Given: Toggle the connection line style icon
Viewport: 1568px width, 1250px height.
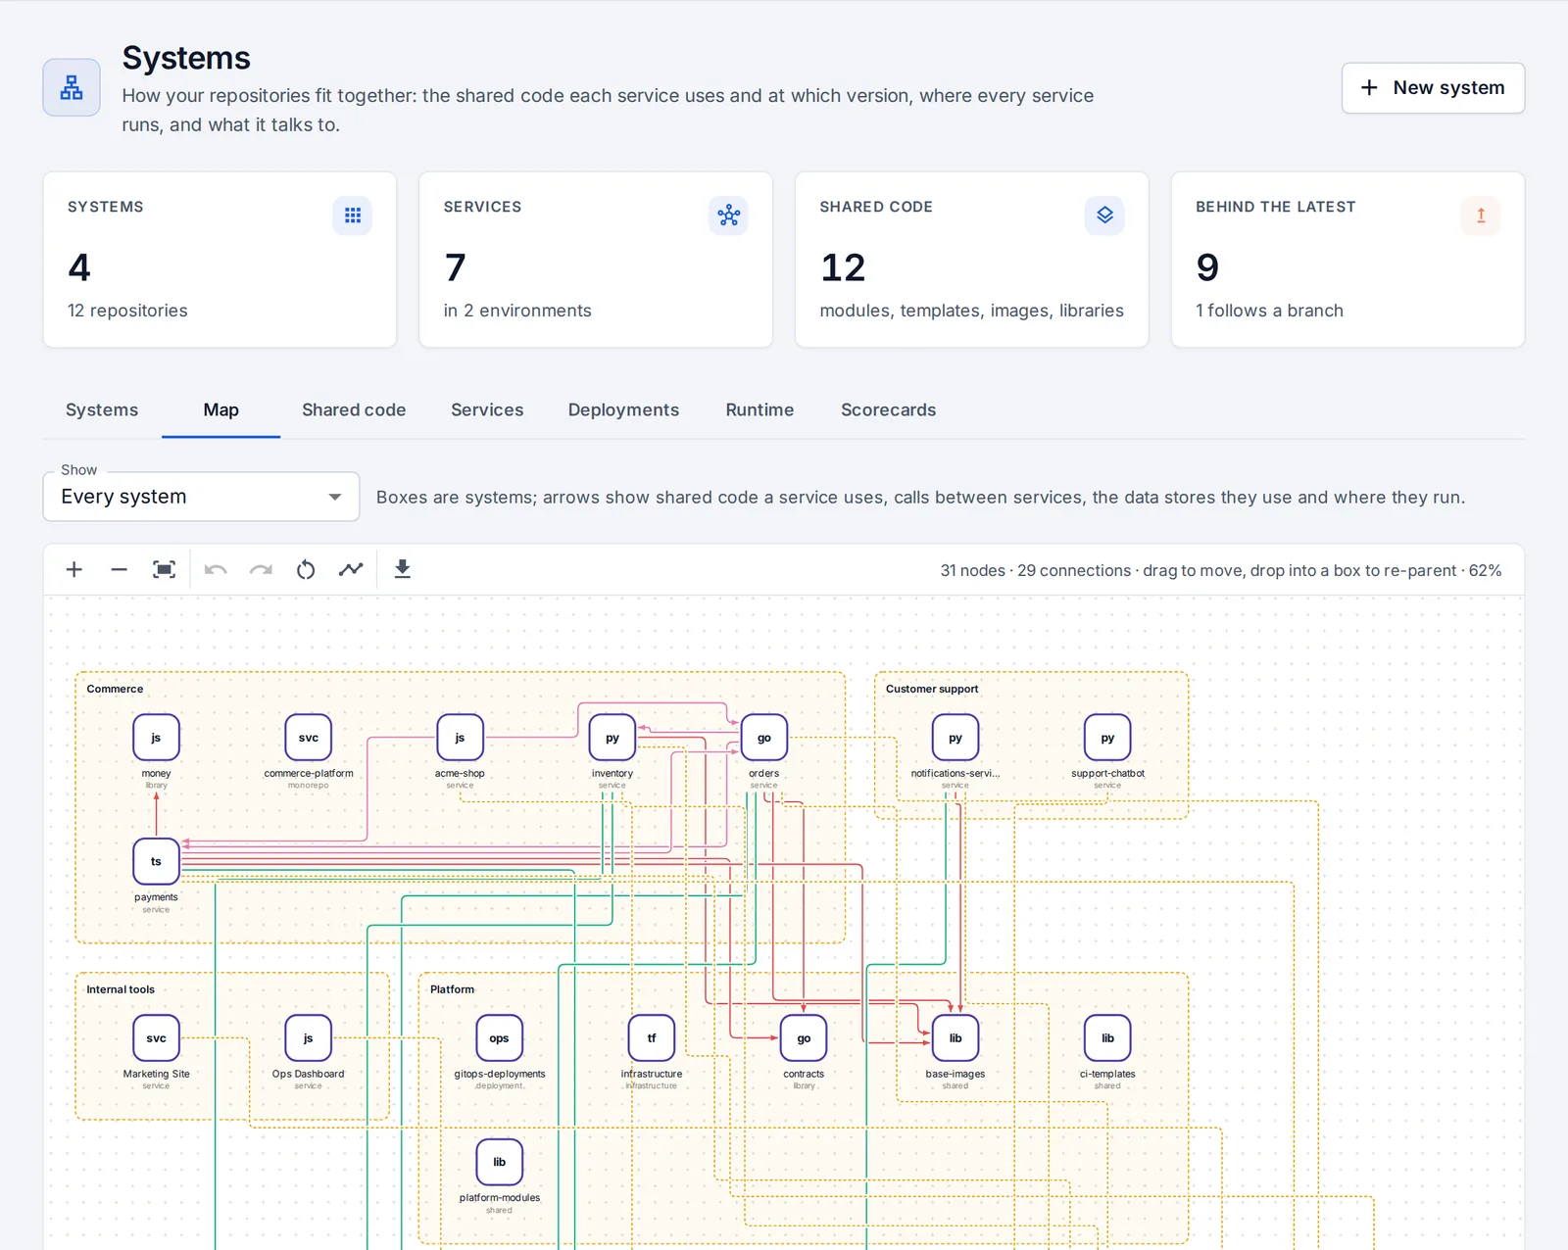Looking at the screenshot, I should tap(351, 570).
